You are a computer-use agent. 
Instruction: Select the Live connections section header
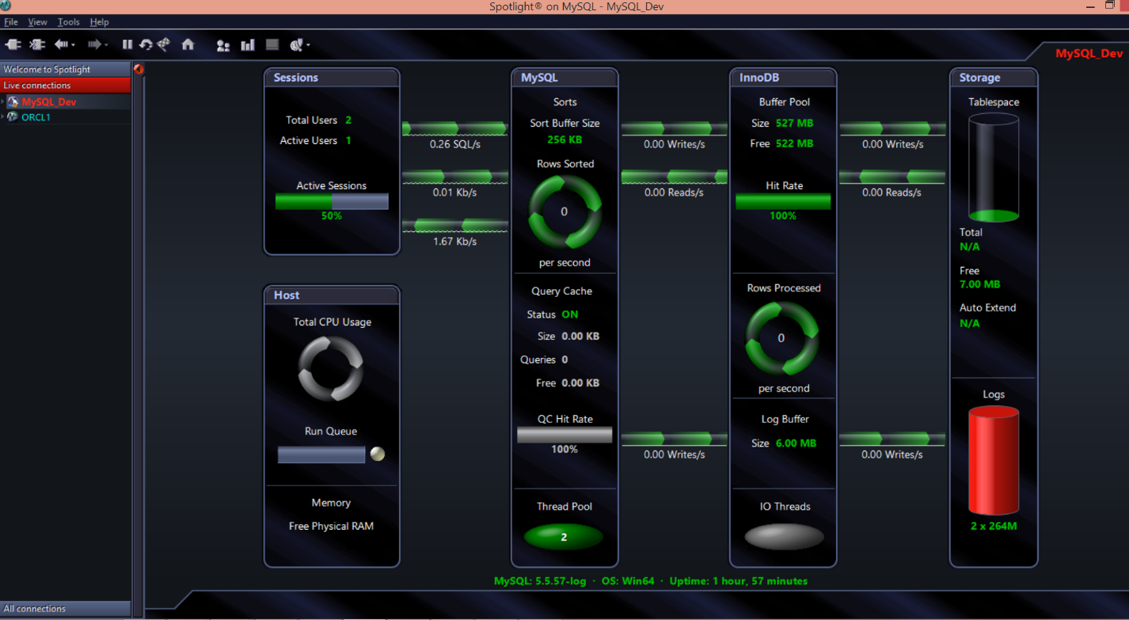(66, 86)
